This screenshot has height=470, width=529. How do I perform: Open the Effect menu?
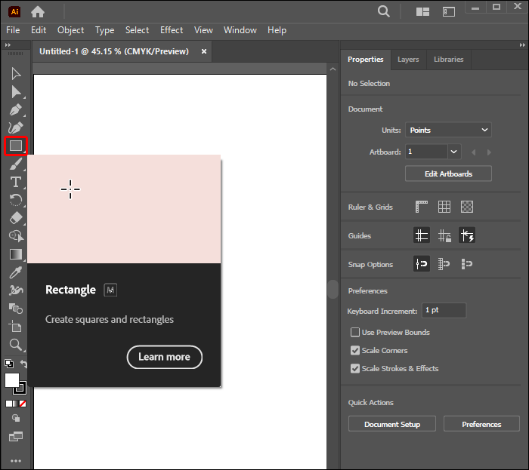[172, 30]
